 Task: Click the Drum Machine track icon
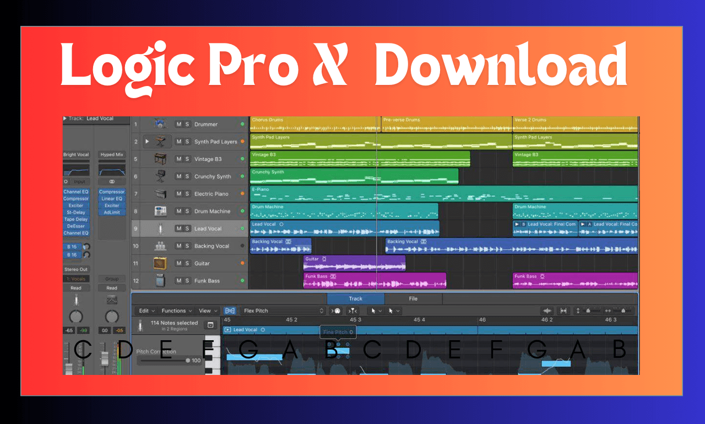(x=160, y=211)
